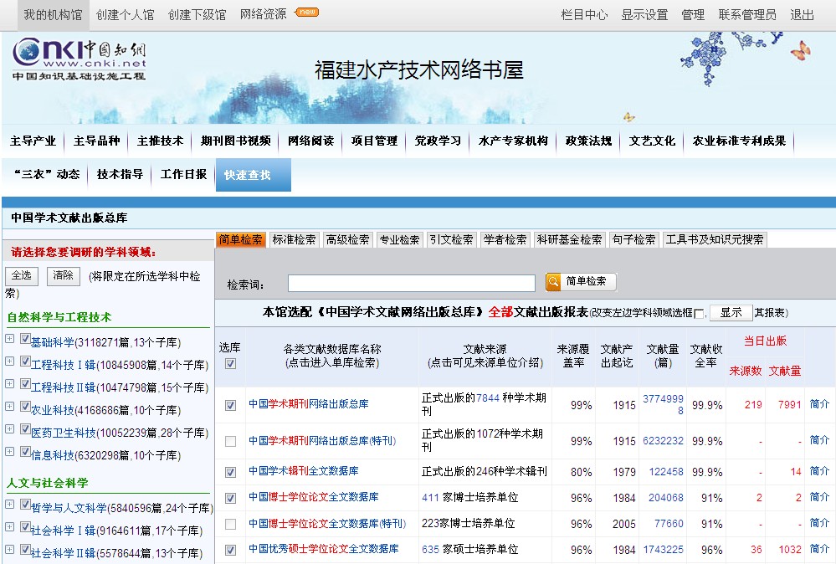Click document count 1743225
Viewport: 836px width, 564px height.
point(664,550)
